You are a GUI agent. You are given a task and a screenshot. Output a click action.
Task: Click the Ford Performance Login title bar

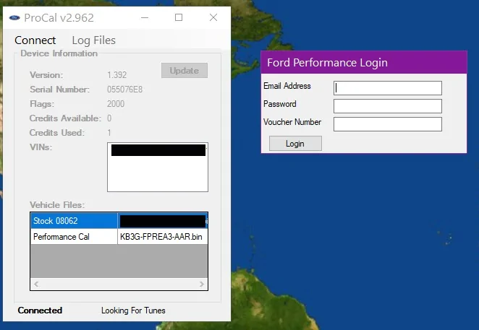pos(364,63)
